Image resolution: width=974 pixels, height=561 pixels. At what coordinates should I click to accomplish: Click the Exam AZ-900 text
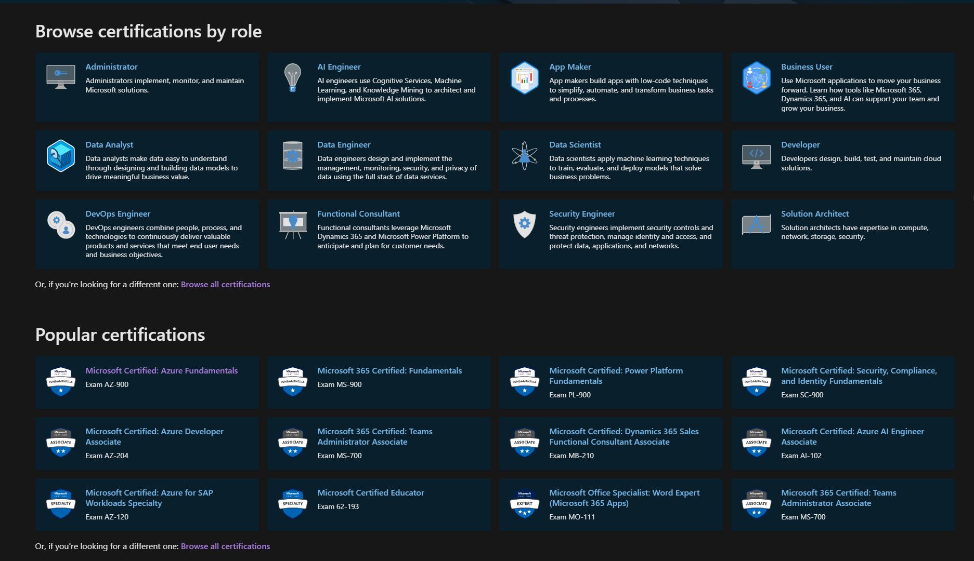(107, 385)
